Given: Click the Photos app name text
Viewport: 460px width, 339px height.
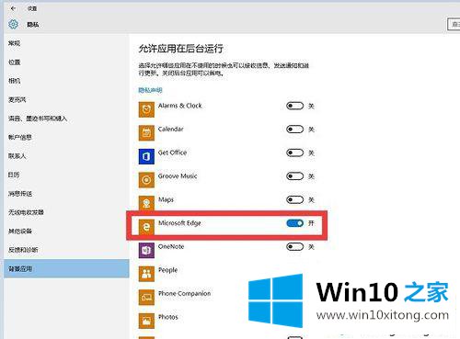Looking at the screenshot, I should (x=168, y=317).
